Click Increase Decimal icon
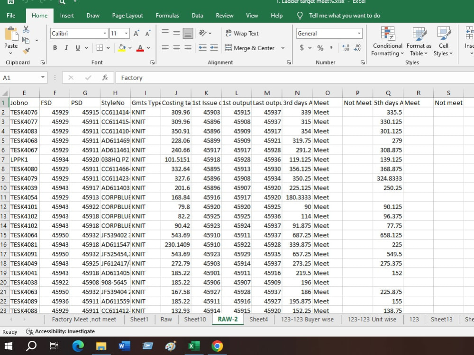Screen dimensions: 474x355 [346, 48]
